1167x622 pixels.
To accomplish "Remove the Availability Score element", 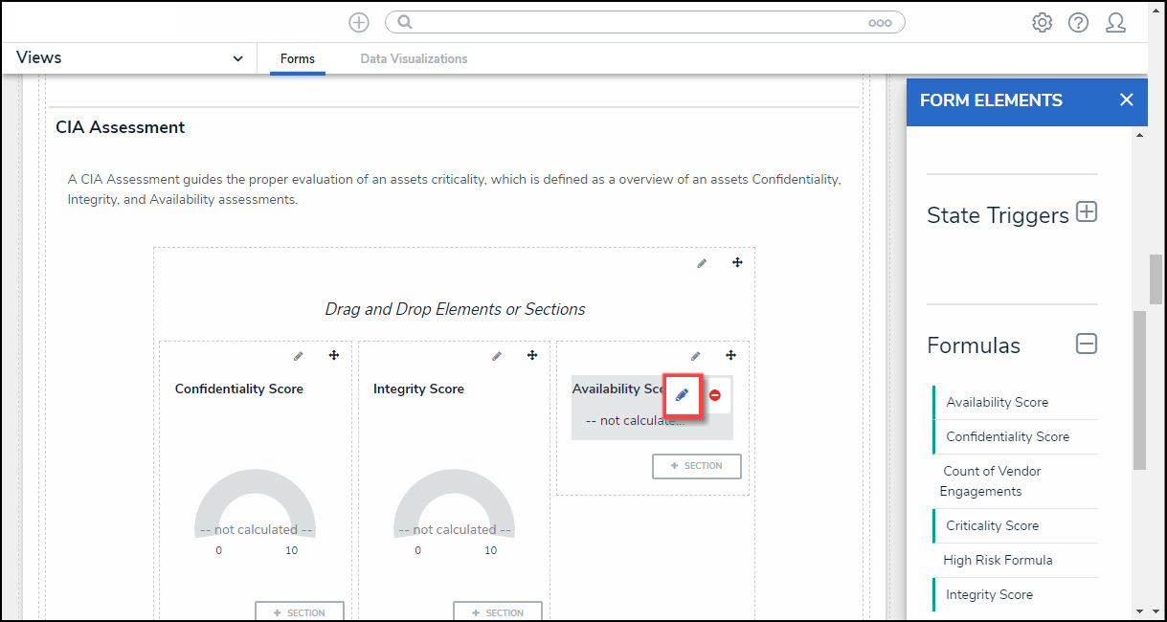I will (x=715, y=394).
